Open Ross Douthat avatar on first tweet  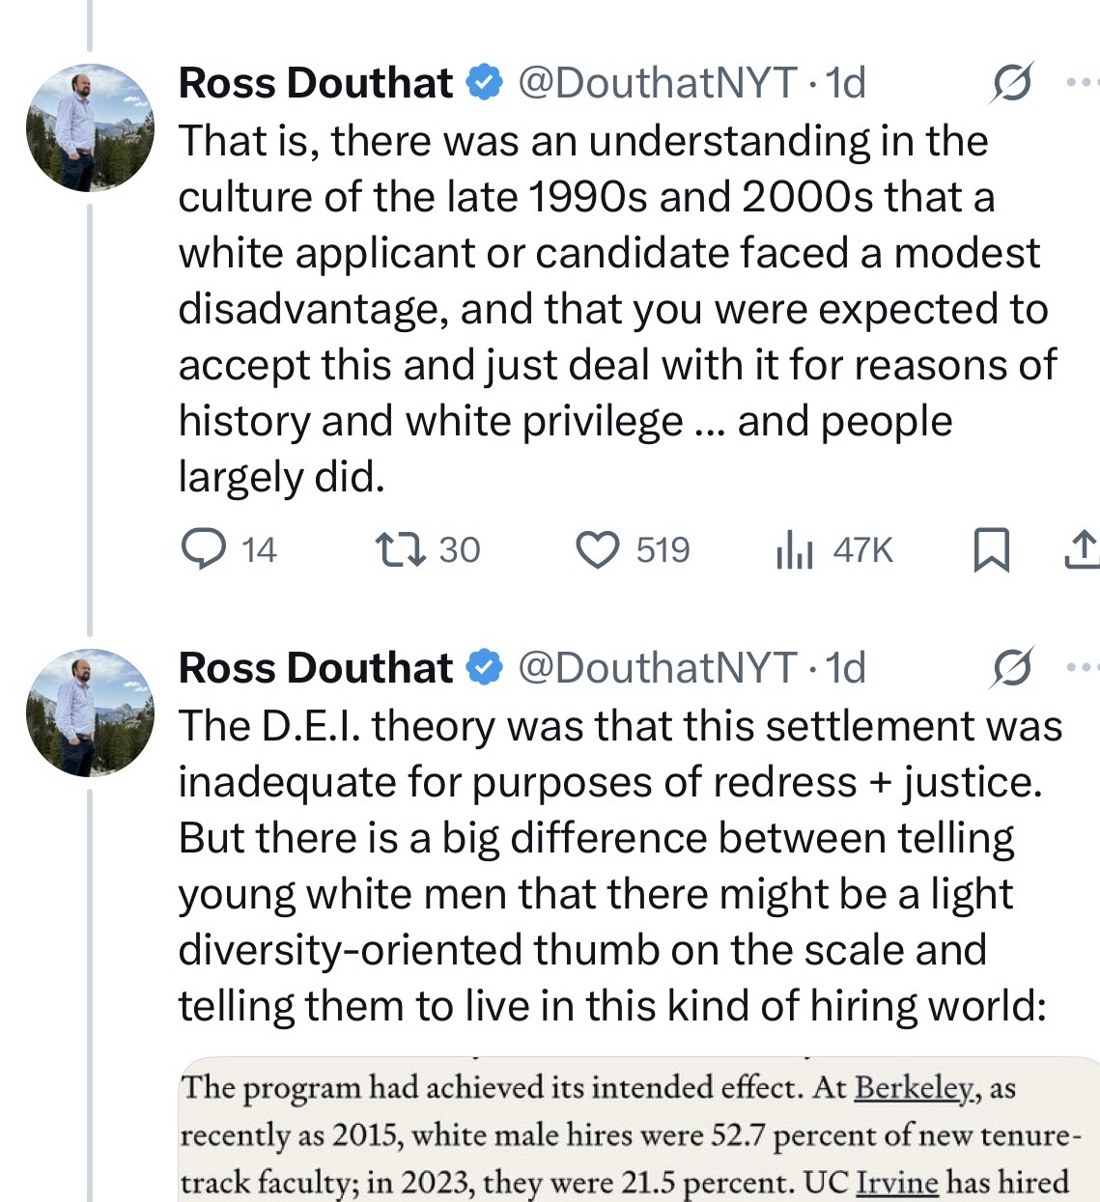coord(90,127)
